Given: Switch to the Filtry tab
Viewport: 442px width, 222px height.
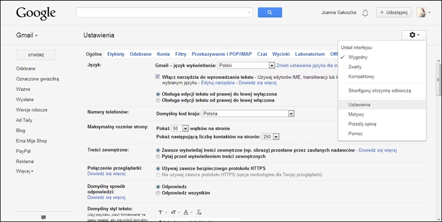Looking at the screenshot, I should click(x=181, y=54).
